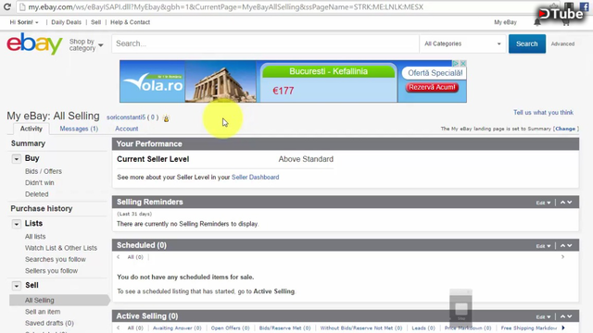The height and width of the screenshot is (333, 593).
Task: Open the Vola.ro banner advertisement
Action: [x=293, y=81]
